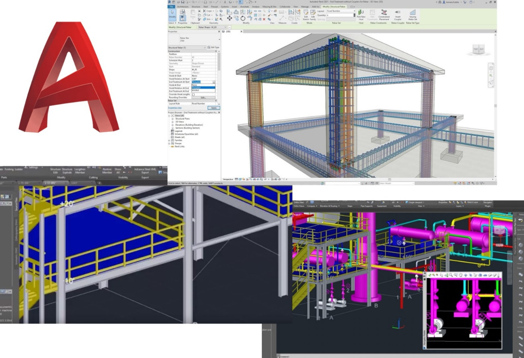Click Edit Sketch in Revit Mode panel
This screenshot has height=358, width=524.
pos(306,15)
